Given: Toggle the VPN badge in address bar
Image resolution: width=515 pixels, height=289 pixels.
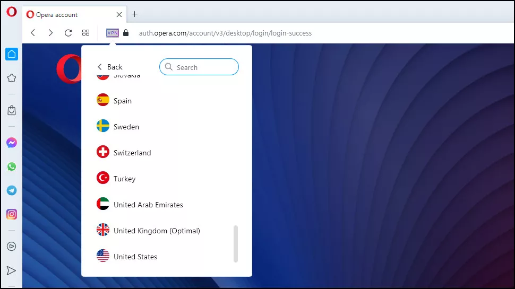Looking at the screenshot, I should click(113, 33).
